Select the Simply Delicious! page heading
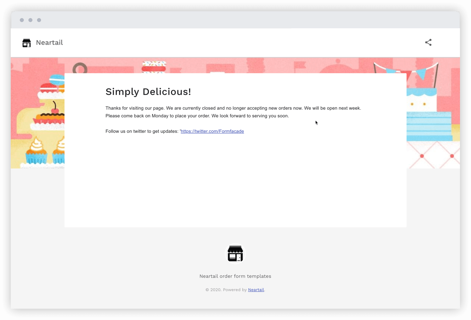The image size is (471, 320). (148, 92)
